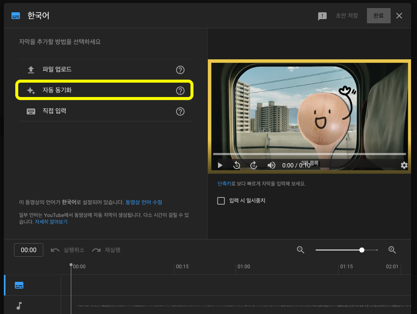Image resolution: width=417 pixels, height=314 pixels.
Task: Click the 초안 저장 button
Action: click(347, 16)
